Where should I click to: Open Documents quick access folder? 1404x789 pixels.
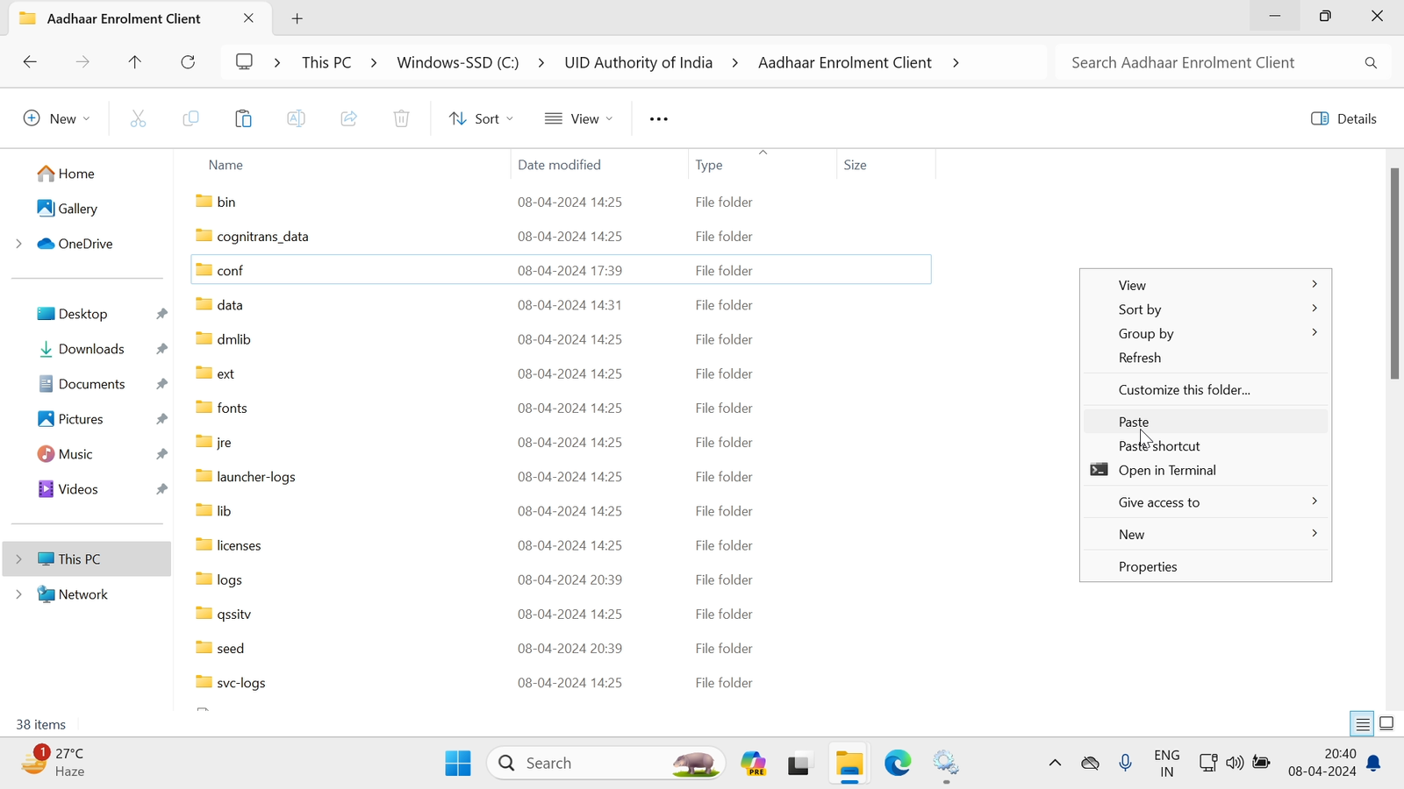[82, 384]
